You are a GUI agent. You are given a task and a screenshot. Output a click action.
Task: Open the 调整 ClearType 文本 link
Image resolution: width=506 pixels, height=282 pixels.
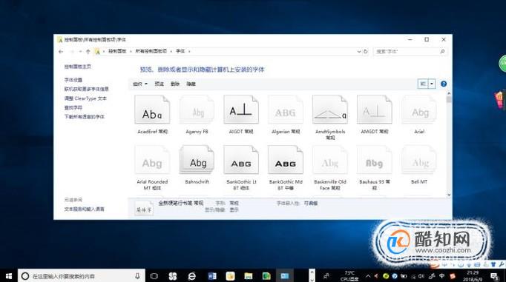[x=85, y=98]
